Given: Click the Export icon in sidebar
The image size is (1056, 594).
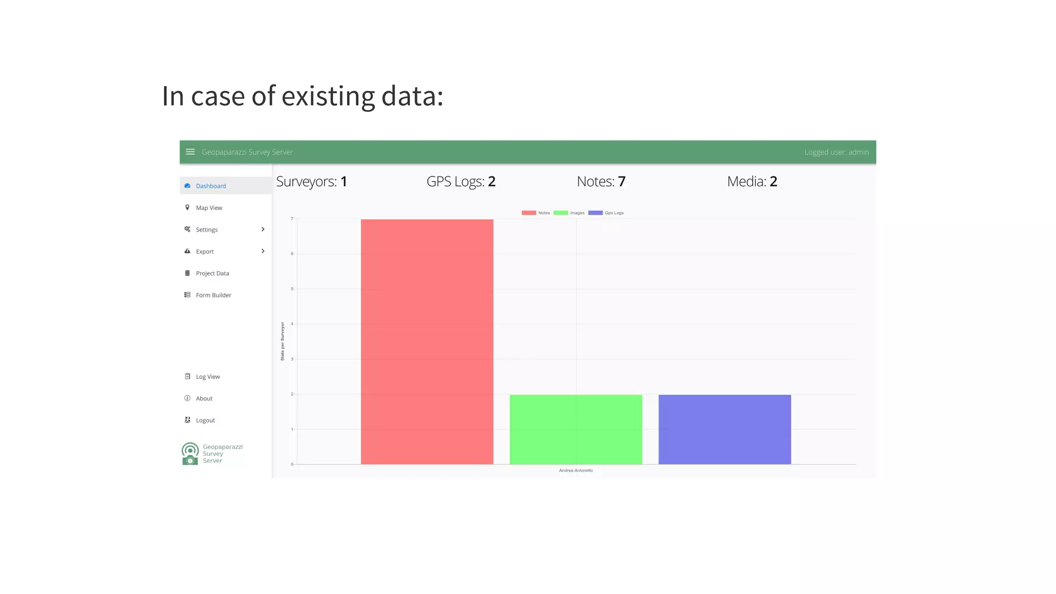Looking at the screenshot, I should pos(187,251).
